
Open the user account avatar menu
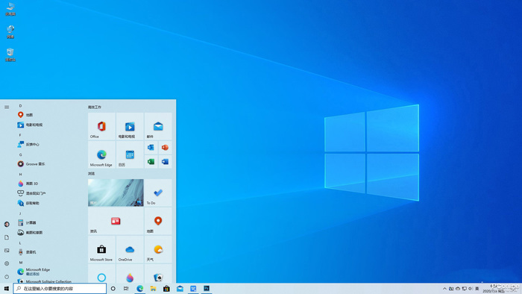click(7, 224)
